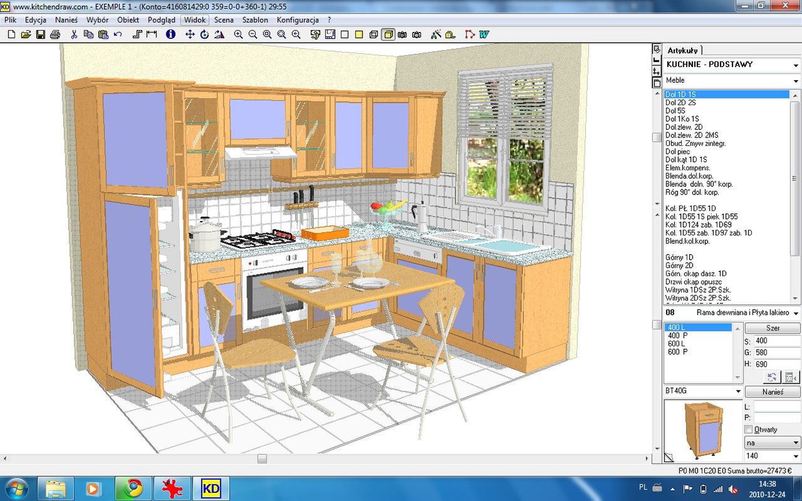Expand the Rama drewniana i Płyta lakiero dropdown
This screenshot has width=802, height=501.
[x=796, y=313]
